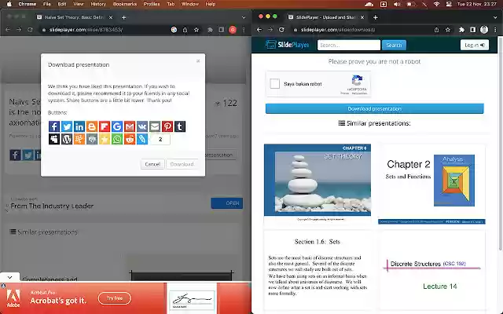The height and width of the screenshot is (314, 503).
Task: Open the File menu
Action: (47, 4)
